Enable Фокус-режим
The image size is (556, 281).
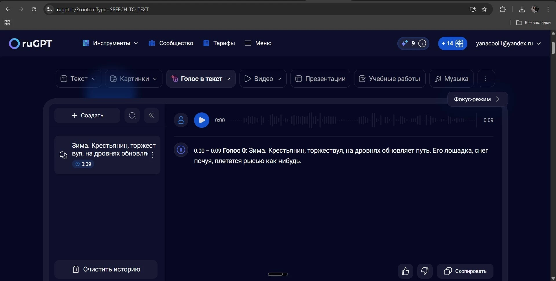(477, 99)
